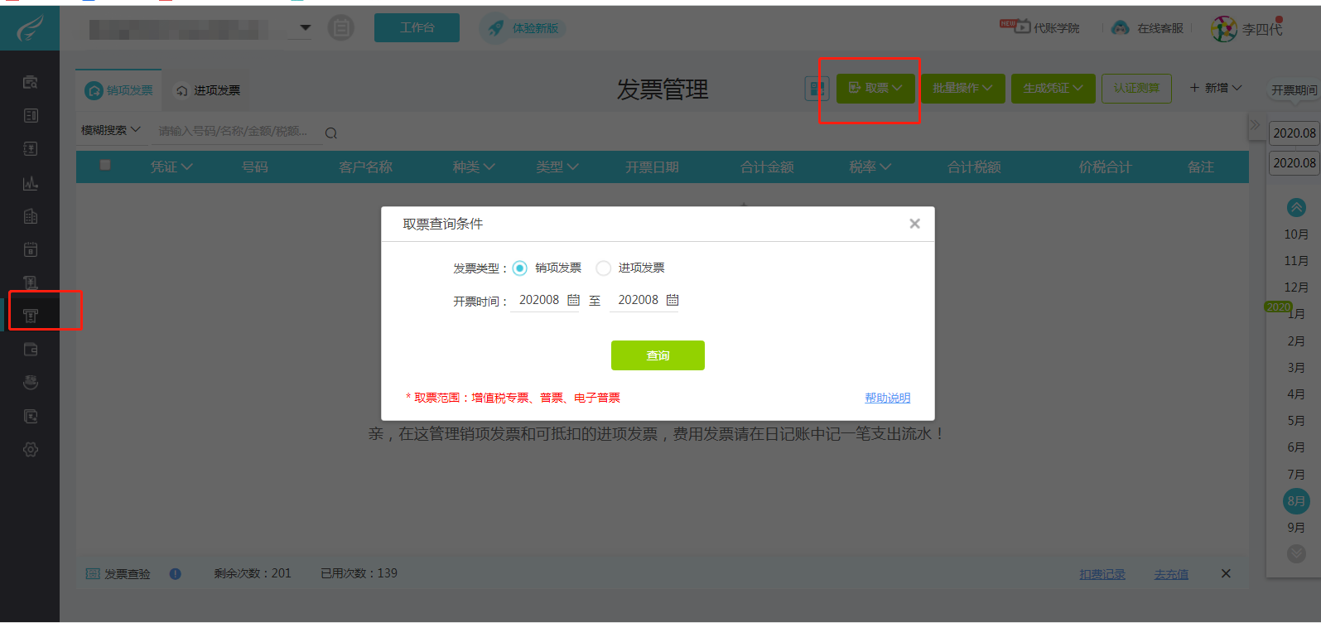The height and width of the screenshot is (623, 1321).
Task: Open the 生成凭证 dropdown
Action: tap(1053, 88)
